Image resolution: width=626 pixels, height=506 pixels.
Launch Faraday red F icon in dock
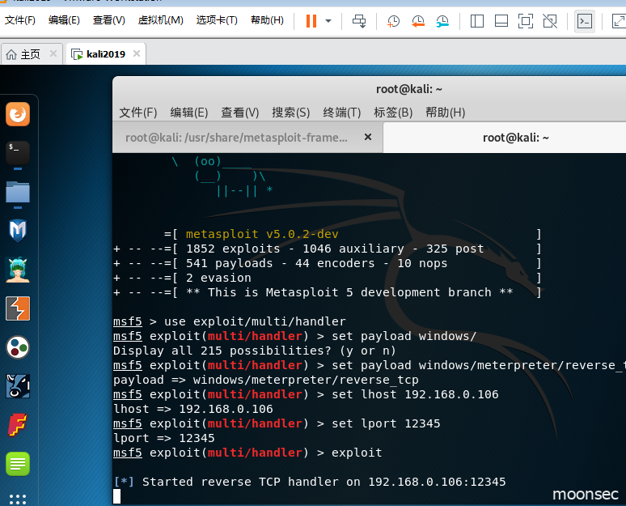[x=18, y=425]
